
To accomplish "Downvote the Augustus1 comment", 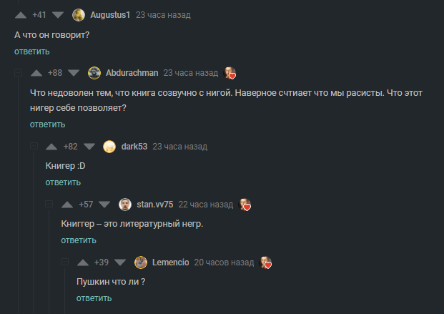I will point(58,15).
